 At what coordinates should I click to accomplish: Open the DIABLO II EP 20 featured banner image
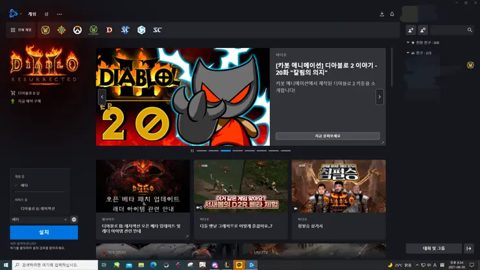[x=183, y=97]
